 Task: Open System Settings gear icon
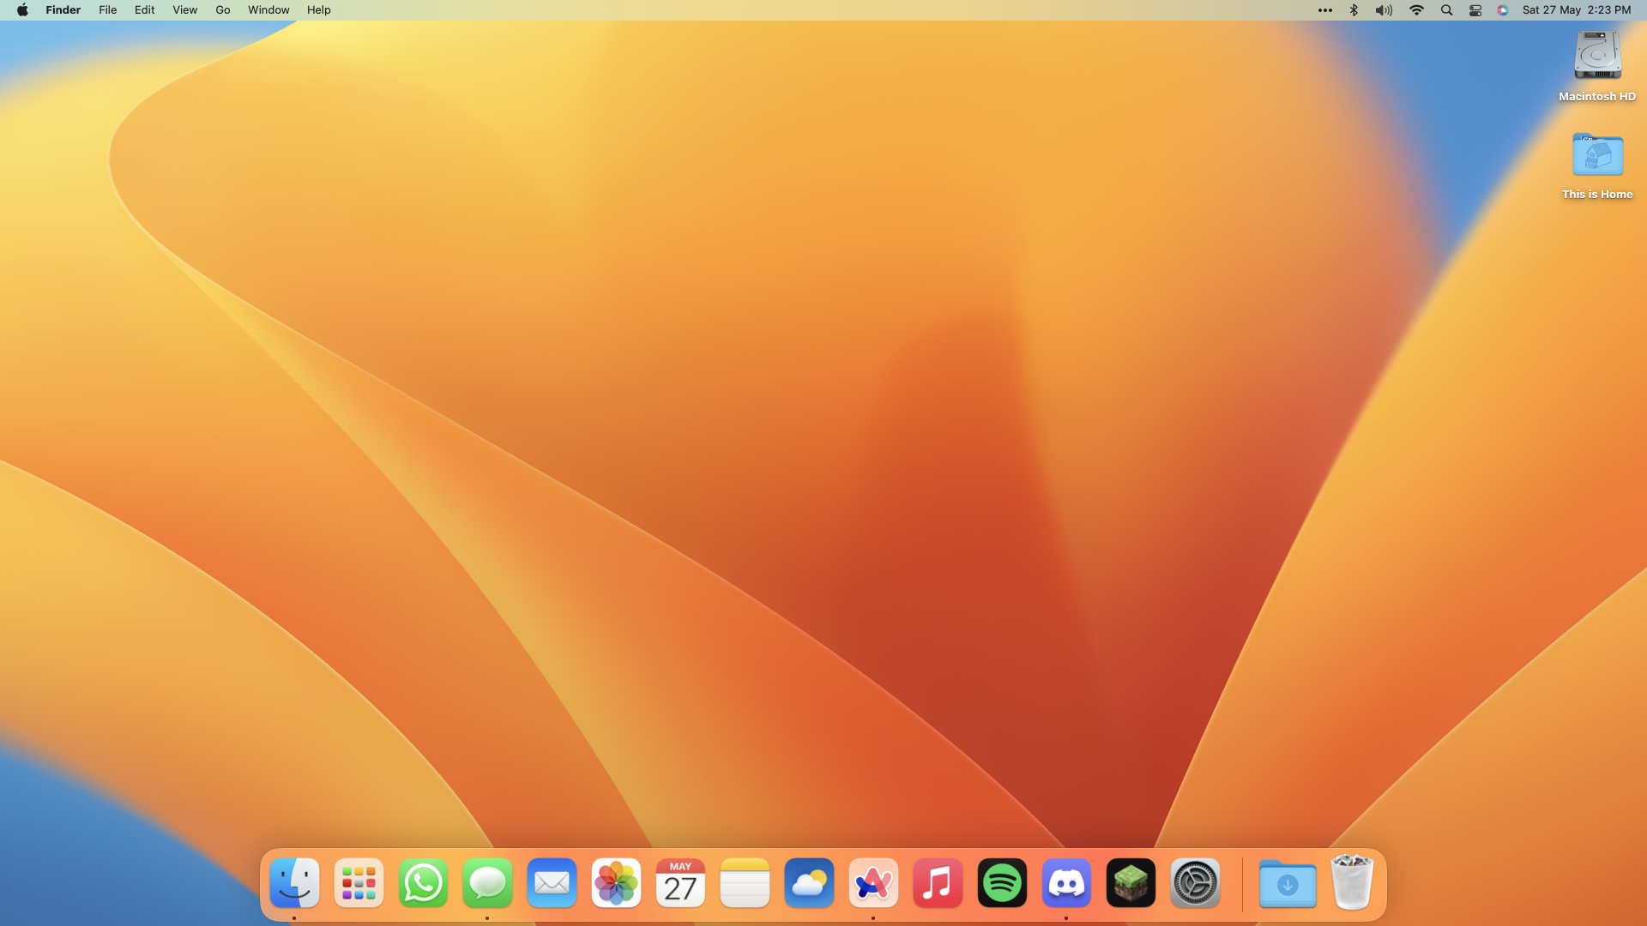click(1195, 882)
